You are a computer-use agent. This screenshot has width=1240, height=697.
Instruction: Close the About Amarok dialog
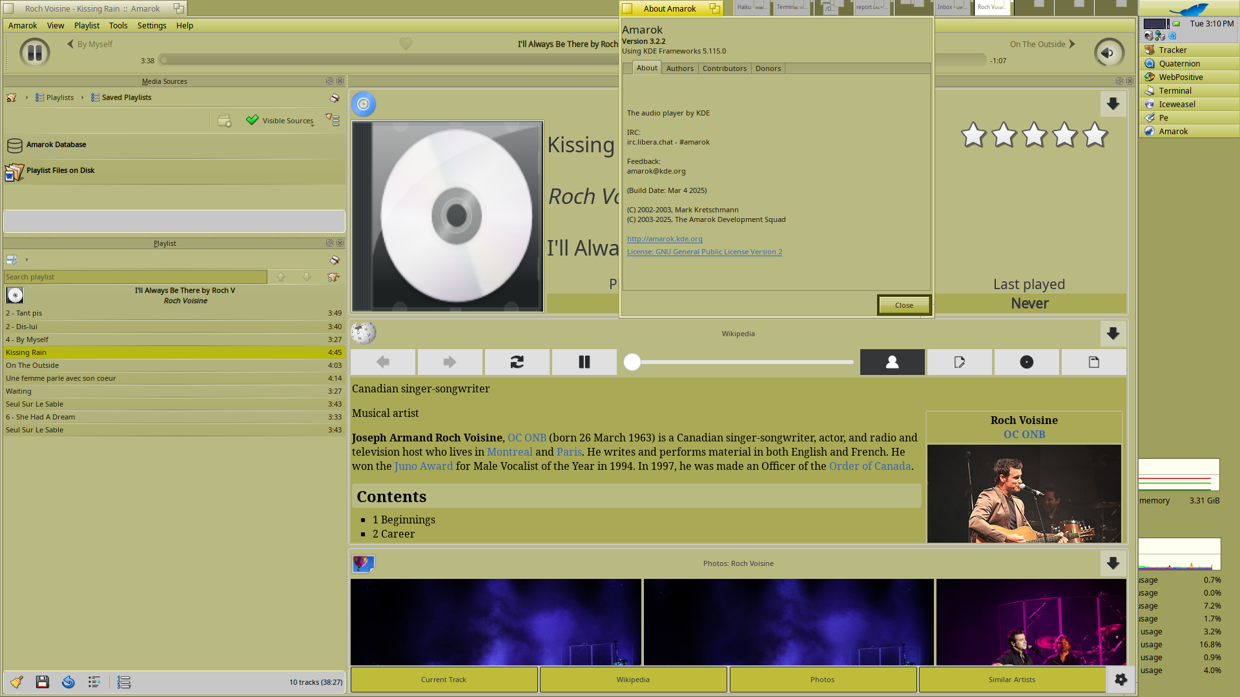[904, 305]
